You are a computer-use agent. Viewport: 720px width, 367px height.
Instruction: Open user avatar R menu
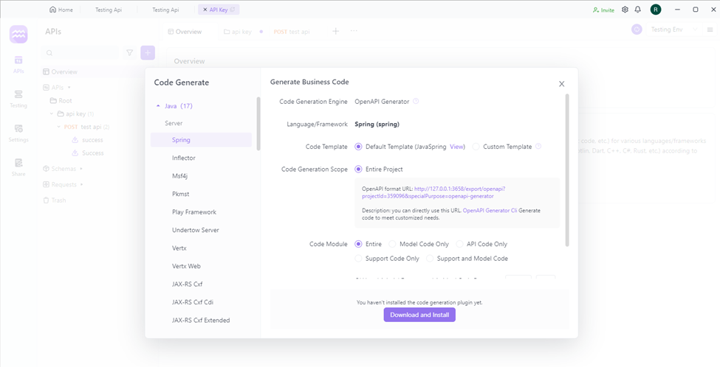pyautogui.click(x=656, y=10)
